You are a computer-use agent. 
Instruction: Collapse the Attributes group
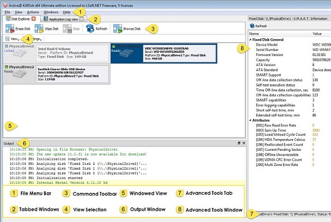[251, 120]
